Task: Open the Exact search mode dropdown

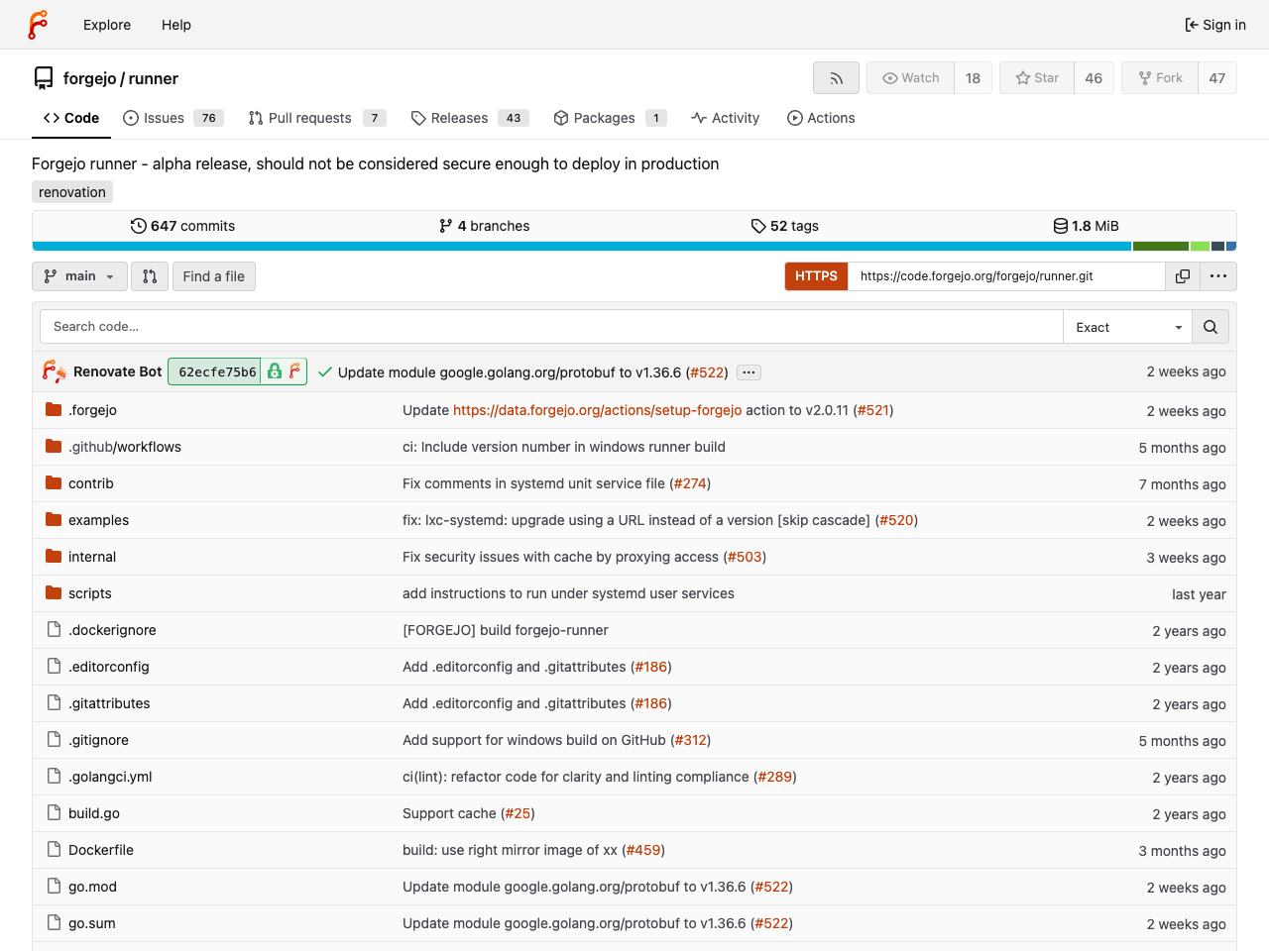Action: [x=1127, y=327]
